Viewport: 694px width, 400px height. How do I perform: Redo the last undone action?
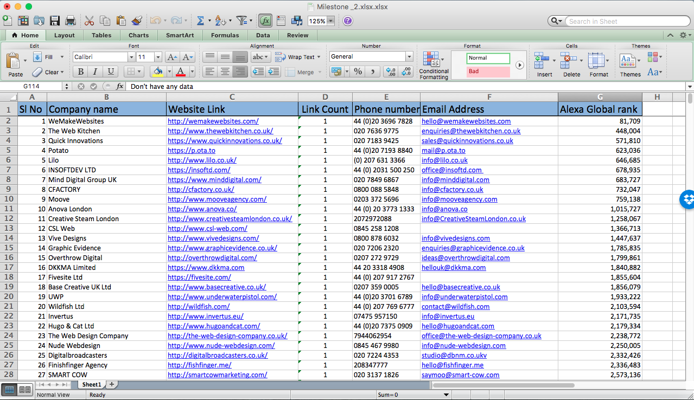pos(176,21)
